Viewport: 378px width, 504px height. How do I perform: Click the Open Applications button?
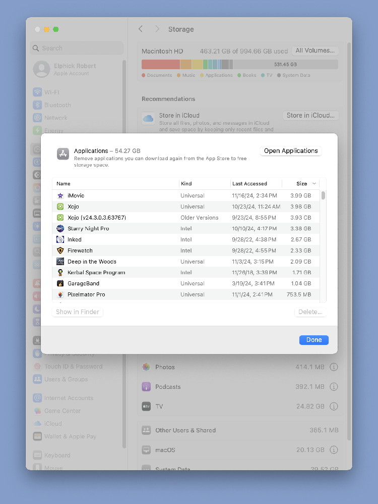pos(291,151)
